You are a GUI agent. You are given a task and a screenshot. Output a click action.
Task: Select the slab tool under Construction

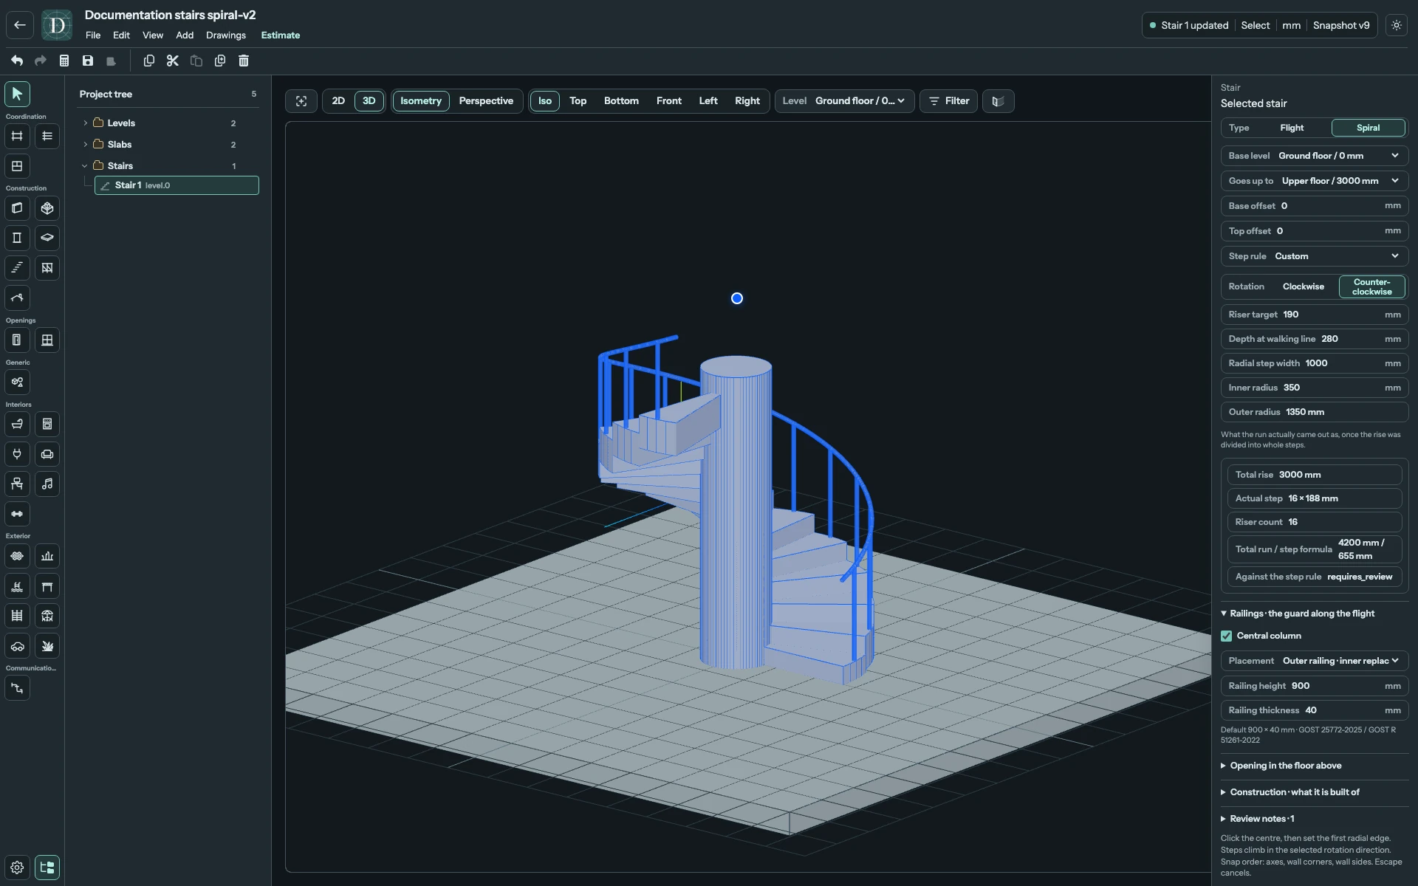click(47, 238)
